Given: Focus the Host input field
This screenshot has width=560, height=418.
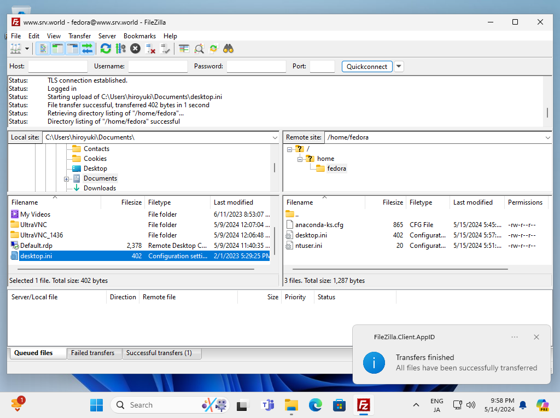Looking at the screenshot, I should click(x=58, y=66).
